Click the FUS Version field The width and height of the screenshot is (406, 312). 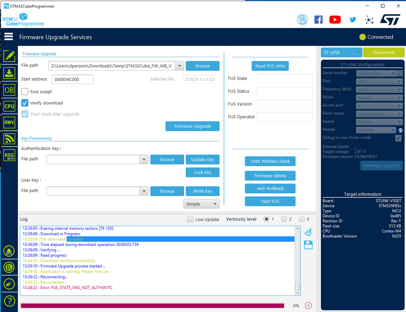(284, 104)
